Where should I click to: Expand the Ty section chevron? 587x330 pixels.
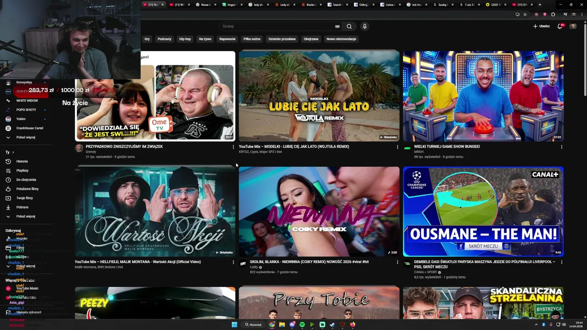pyautogui.click(x=13, y=152)
